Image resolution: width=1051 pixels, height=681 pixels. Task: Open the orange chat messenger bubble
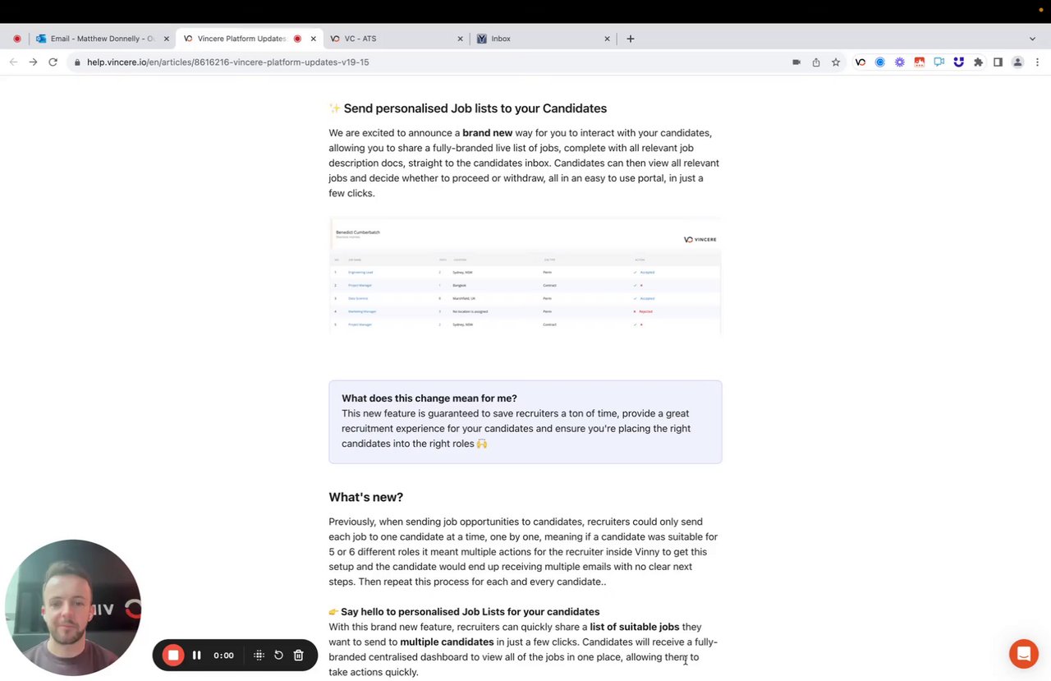click(1024, 654)
